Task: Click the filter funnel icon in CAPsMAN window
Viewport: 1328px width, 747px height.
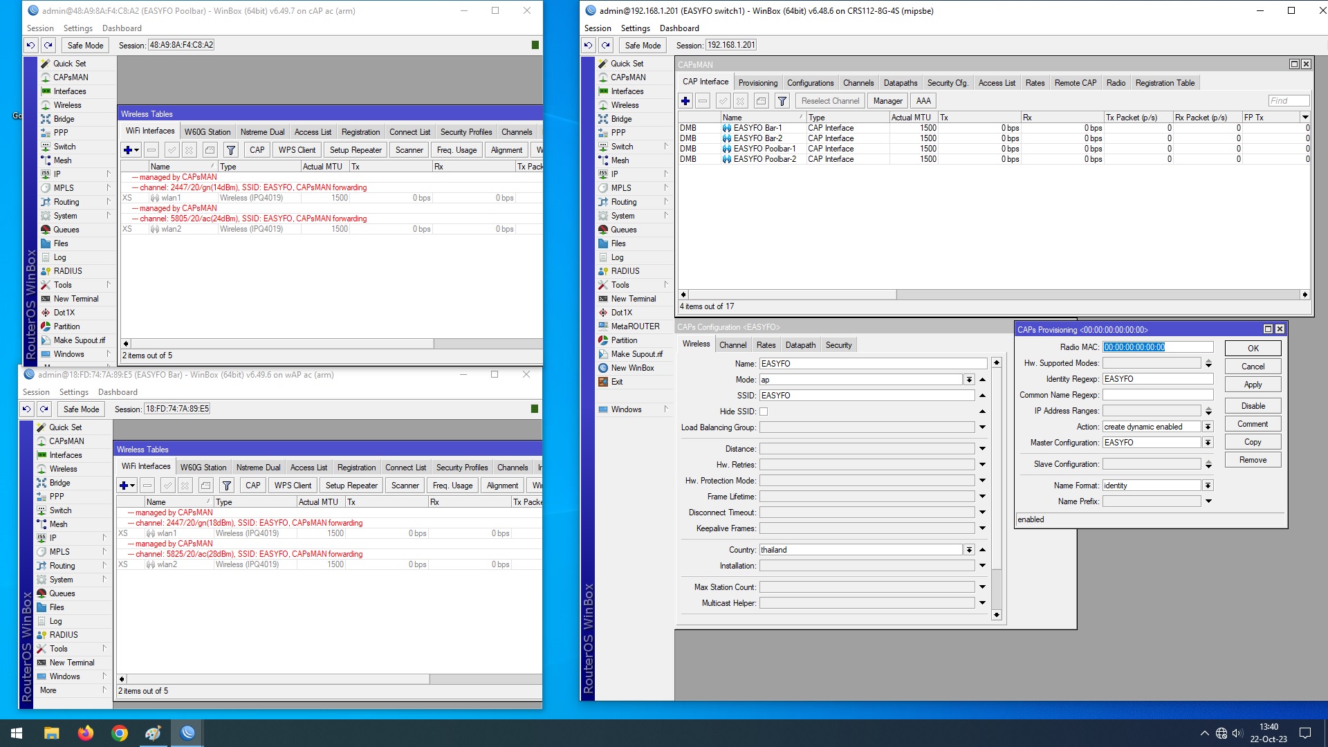Action: click(x=782, y=101)
